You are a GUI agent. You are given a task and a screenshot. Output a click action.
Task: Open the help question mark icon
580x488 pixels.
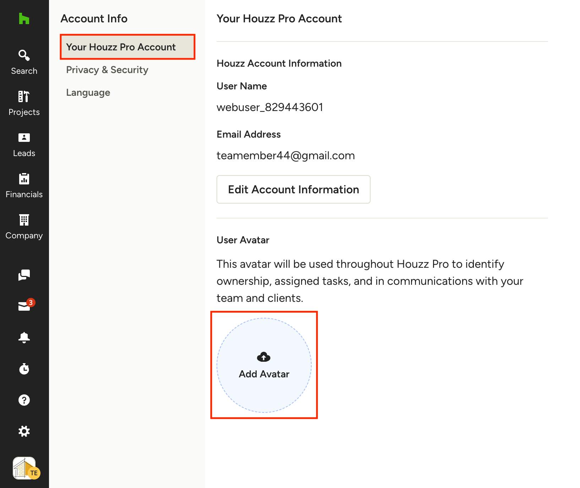[24, 400]
